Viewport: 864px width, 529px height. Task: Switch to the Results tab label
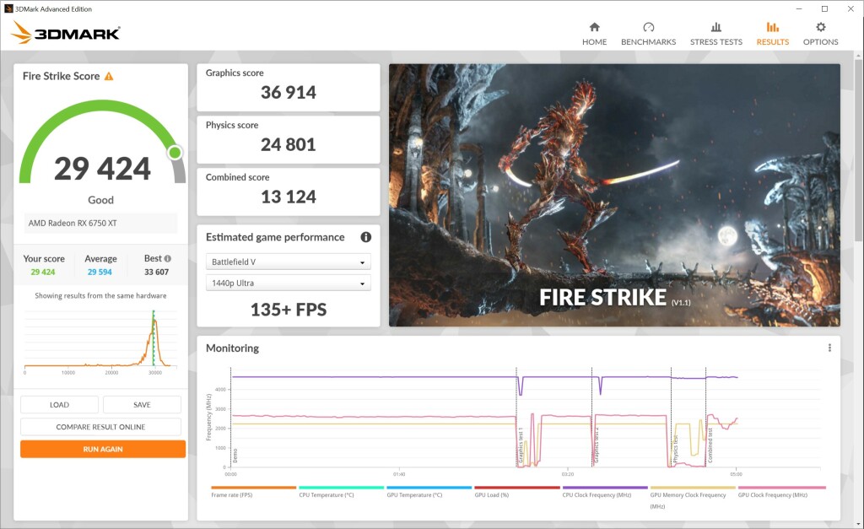point(772,41)
